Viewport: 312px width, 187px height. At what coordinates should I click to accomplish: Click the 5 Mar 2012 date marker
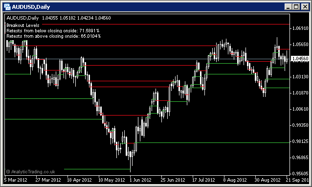16,180
